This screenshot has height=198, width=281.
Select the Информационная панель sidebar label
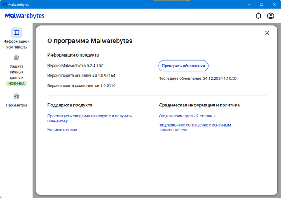point(16,44)
